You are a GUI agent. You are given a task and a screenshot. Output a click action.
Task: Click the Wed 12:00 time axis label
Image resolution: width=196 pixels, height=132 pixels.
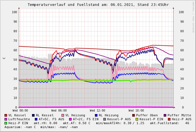point(97,111)
